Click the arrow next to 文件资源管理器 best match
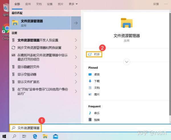 coord(76,23)
